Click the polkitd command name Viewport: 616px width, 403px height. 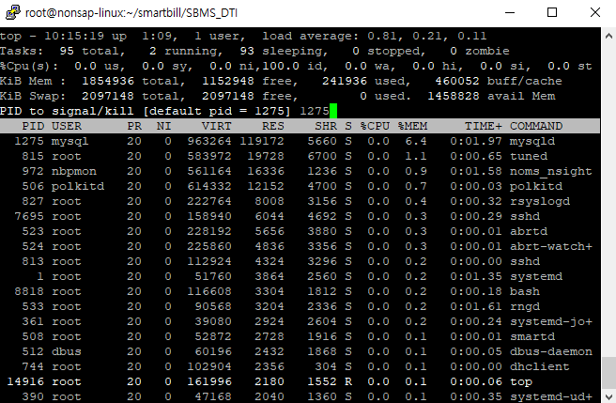point(536,186)
